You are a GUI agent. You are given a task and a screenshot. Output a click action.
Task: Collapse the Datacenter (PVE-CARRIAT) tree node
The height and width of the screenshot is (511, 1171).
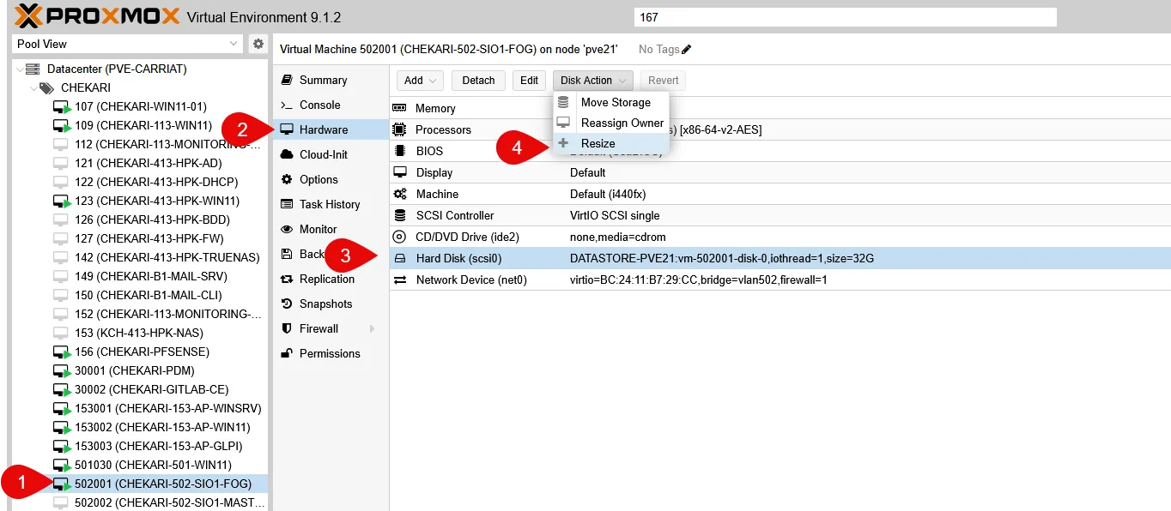(x=20, y=69)
